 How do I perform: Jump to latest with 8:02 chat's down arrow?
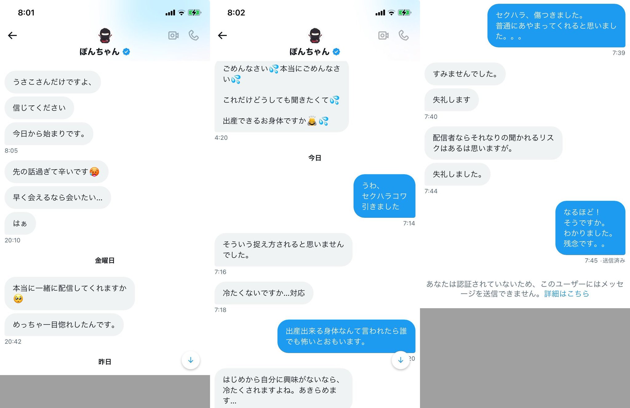point(401,360)
